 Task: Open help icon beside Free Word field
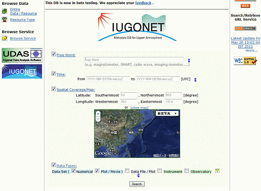[x=189, y=61]
